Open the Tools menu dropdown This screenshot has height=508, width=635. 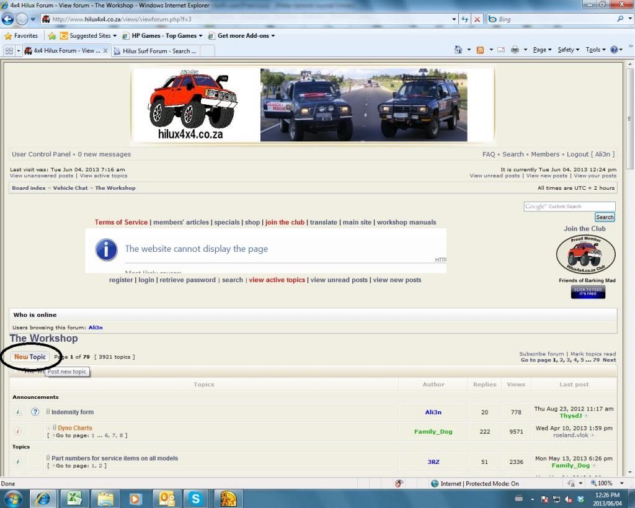(x=596, y=50)
